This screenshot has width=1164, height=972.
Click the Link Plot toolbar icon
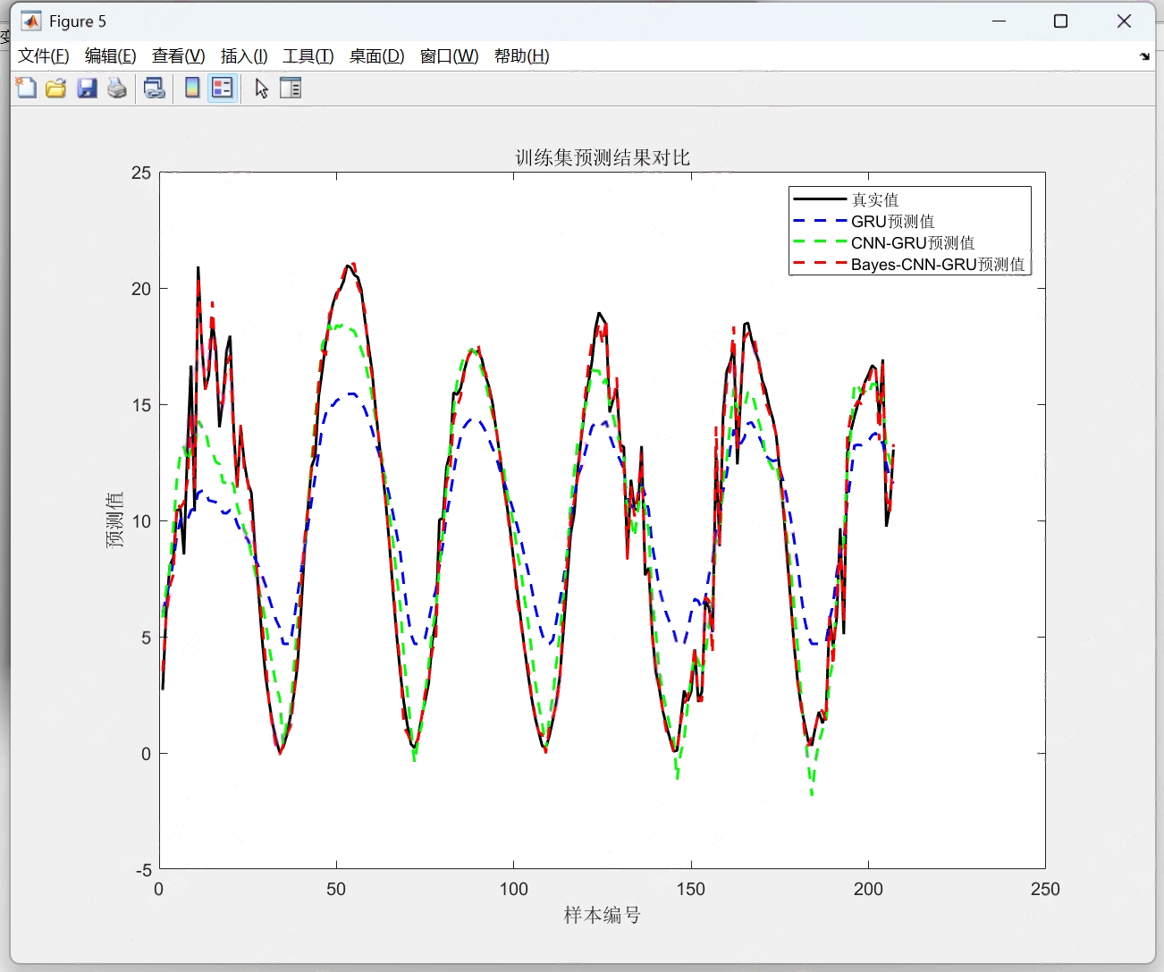pyautogui.click(x=155, y=88)
